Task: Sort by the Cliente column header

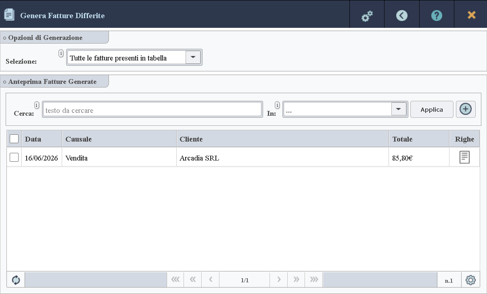Action: tap(283, 139)
